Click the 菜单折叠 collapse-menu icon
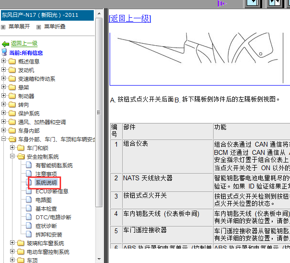The height and width of the screenshot is (263, 290). point(38,27)
